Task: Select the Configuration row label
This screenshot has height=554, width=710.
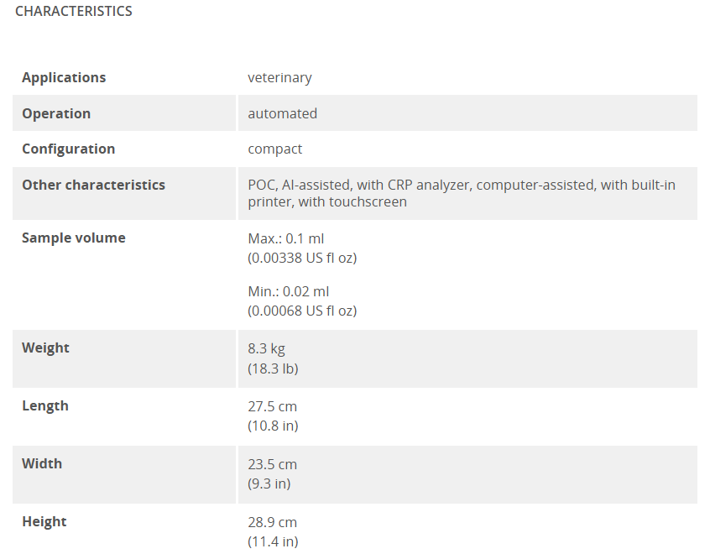Action: pyautogui.click(x=68, y=149)
